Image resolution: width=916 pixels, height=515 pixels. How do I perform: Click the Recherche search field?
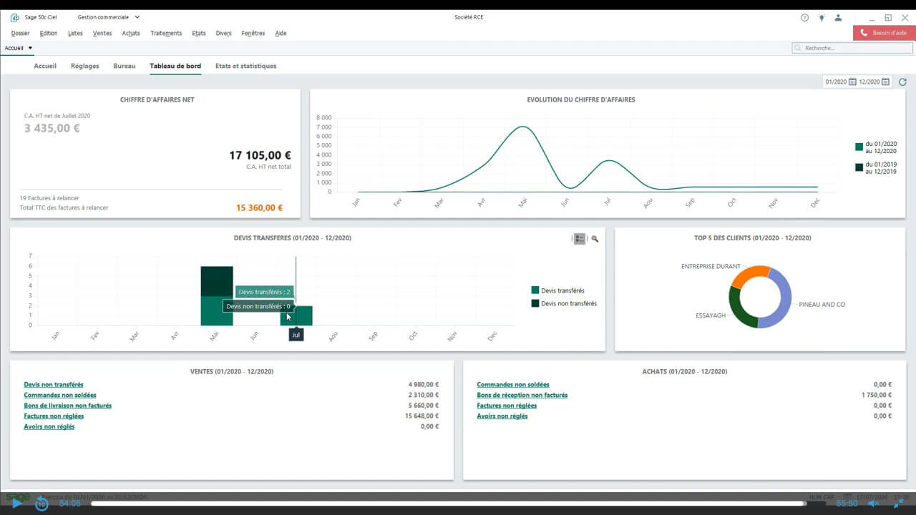click(x=852, y=48)
